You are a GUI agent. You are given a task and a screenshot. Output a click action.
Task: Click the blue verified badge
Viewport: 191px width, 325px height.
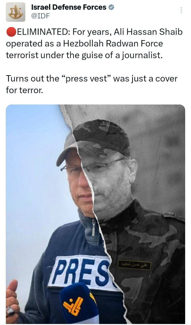point(111,7)
